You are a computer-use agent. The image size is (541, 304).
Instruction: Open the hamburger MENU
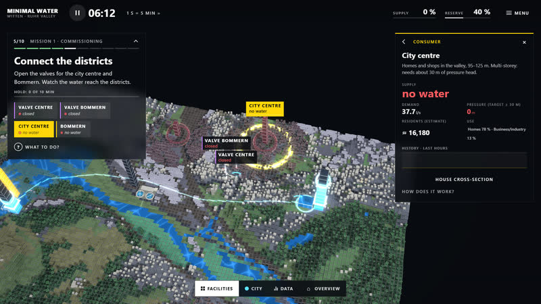click(517, 13)
